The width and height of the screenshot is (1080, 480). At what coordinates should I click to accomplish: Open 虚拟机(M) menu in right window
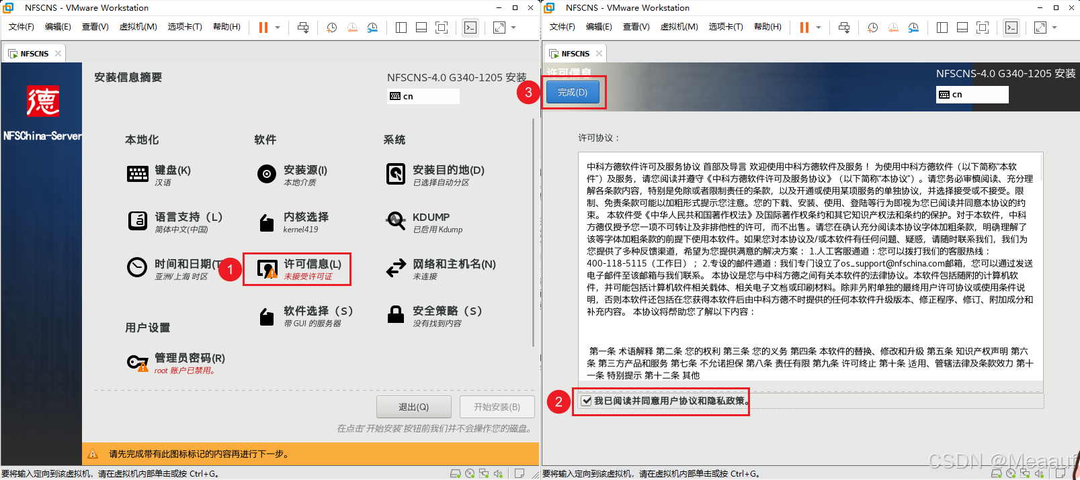click(x=679, y=27)
